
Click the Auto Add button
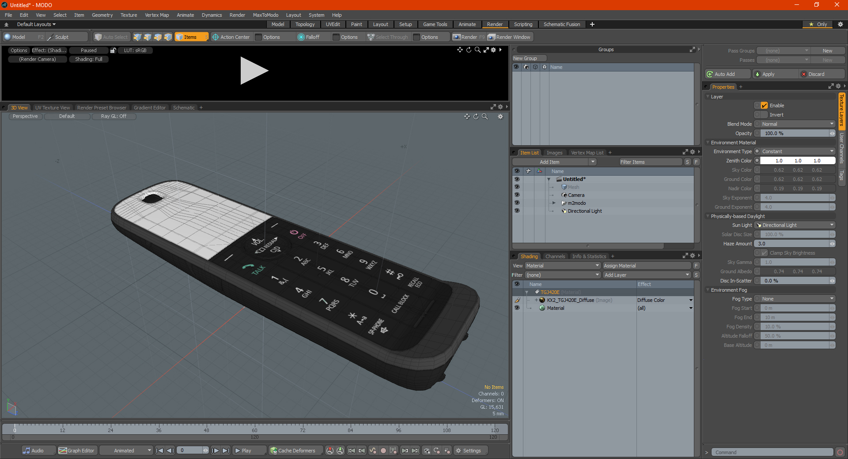728,74
